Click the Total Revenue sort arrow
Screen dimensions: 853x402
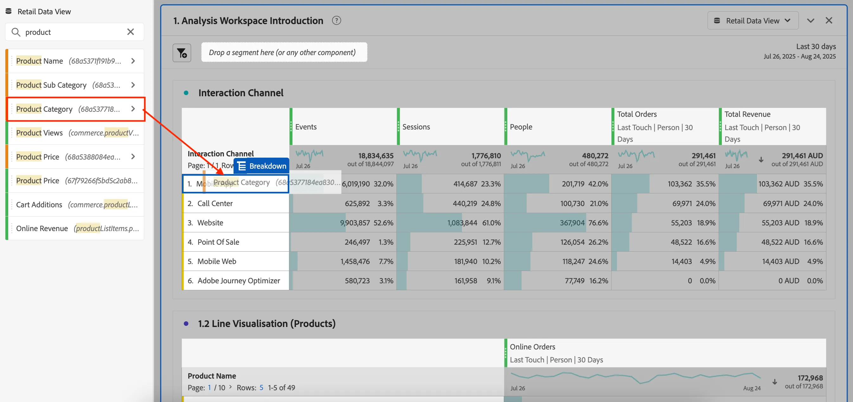[x=761, y=160]
